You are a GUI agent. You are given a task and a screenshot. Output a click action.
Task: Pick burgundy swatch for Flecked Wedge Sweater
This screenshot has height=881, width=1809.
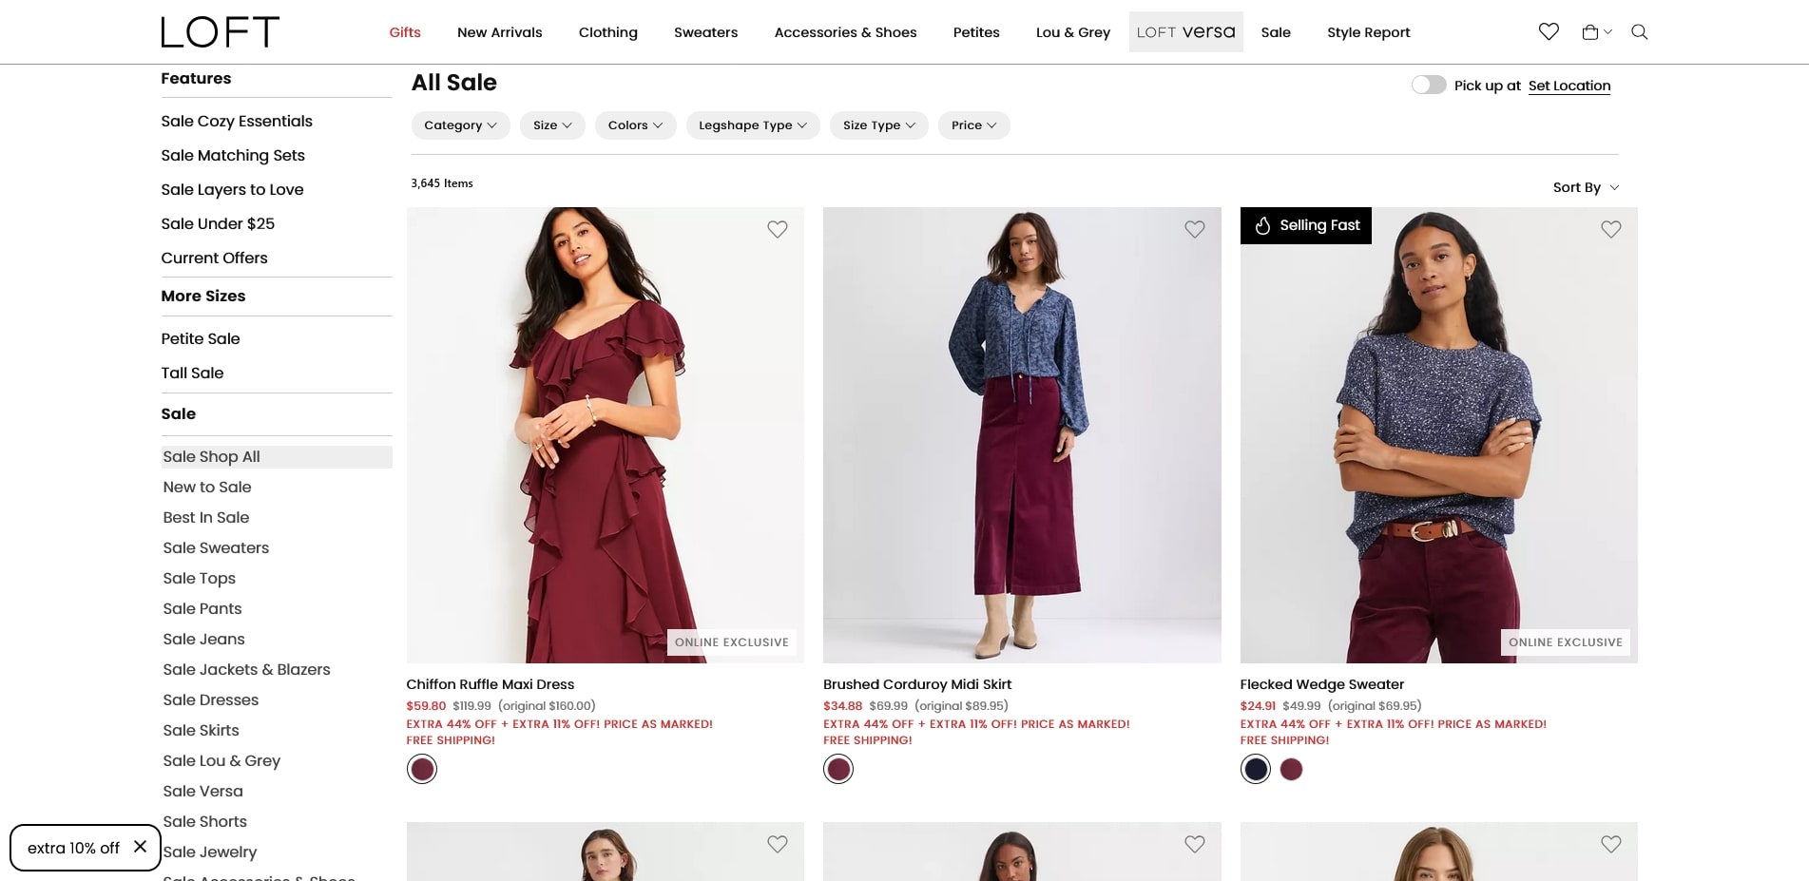click(1291, 769)
